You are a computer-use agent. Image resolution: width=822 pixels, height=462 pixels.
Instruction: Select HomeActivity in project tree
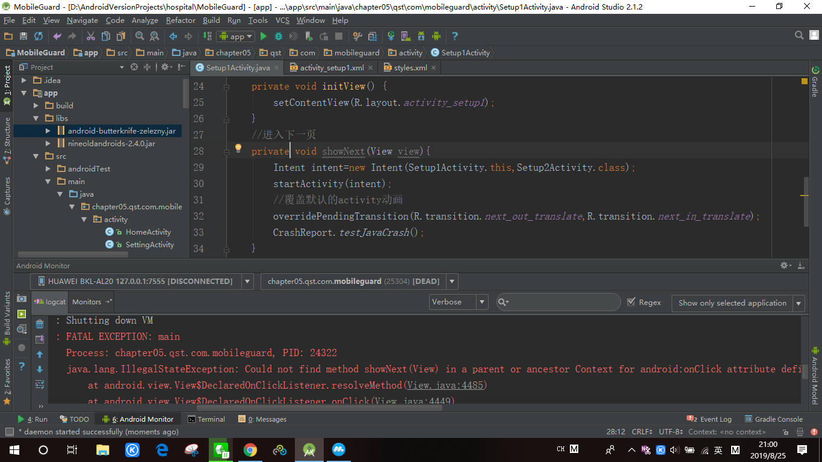point(148,232)
